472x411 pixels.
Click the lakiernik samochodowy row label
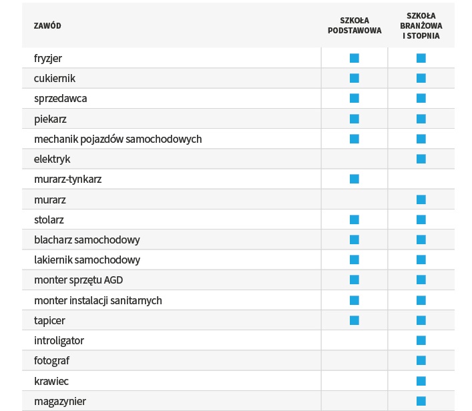click(x=87, y=260)
